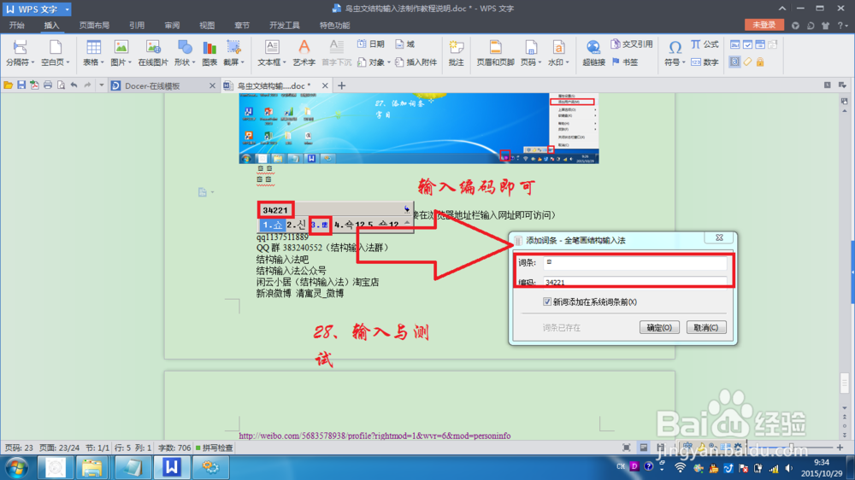Open the 符号 symbol picker
This screenshot has height=480, width=855.
(675, 54)
